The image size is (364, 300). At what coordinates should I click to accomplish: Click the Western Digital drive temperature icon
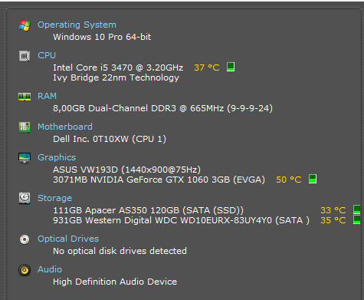357,219
